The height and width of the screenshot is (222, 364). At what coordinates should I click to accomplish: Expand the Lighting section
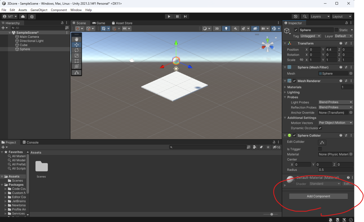(285, 92)
